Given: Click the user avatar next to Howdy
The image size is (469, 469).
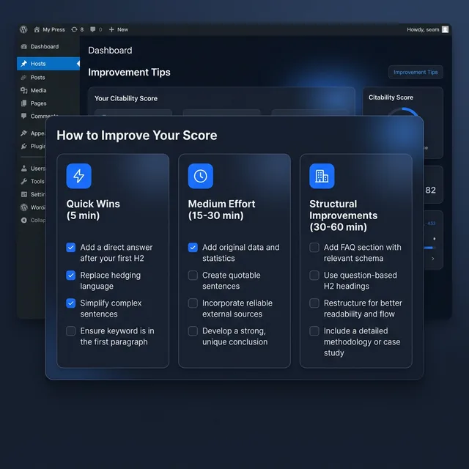Looking at the screenshot, I should point(445,29).
